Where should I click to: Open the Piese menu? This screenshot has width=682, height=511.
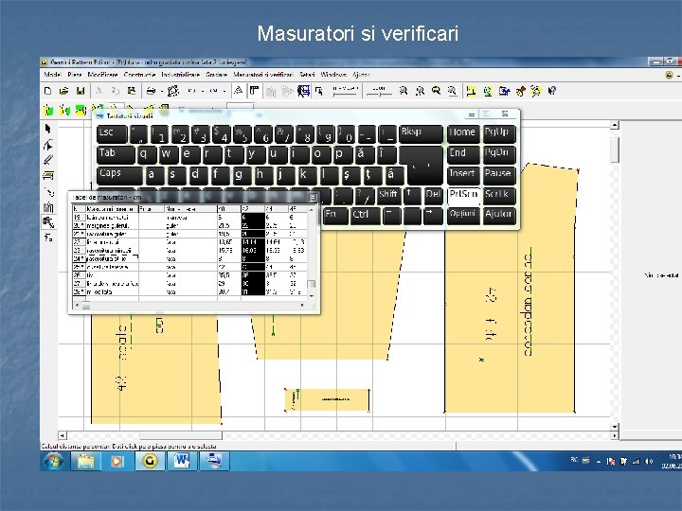tap(76, 74)
